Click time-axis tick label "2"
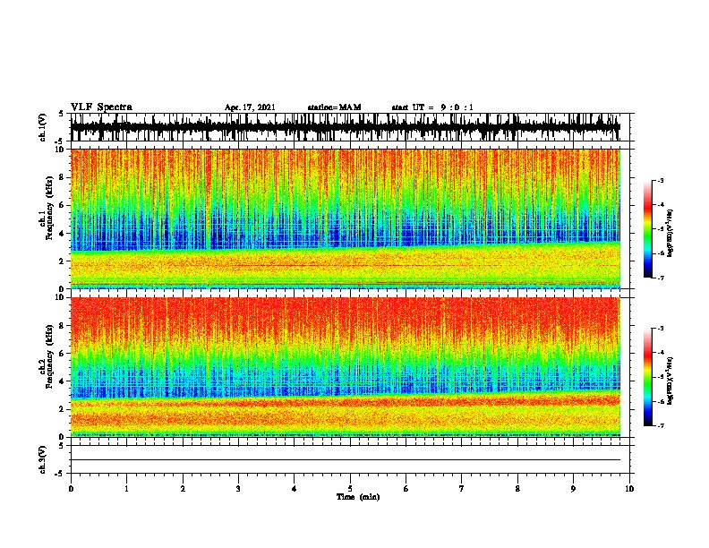This screenshot has height=548, width=709. click(183, 489)
